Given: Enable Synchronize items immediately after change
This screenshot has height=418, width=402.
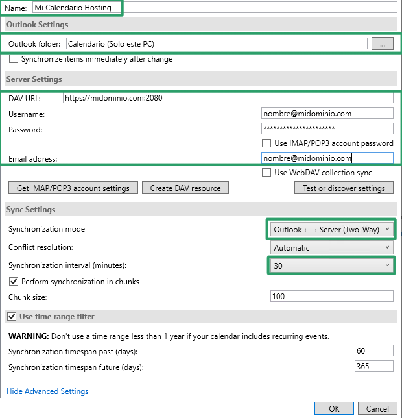Looking at the screenshot, I should pos(14,60).
